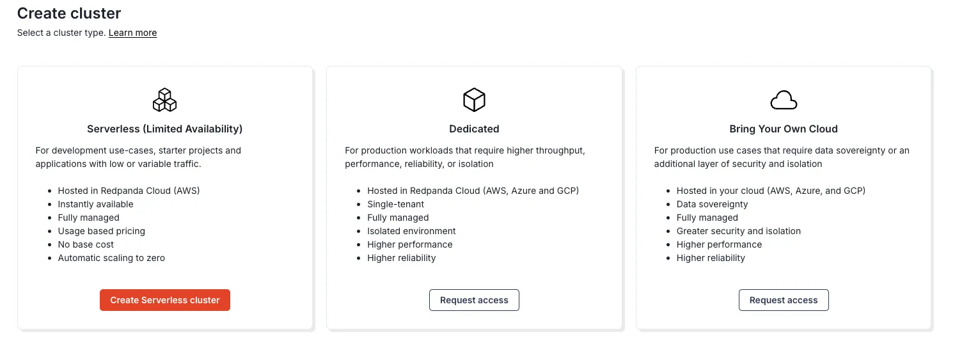Click the Create cluster page heading

(x=69, y=13)
